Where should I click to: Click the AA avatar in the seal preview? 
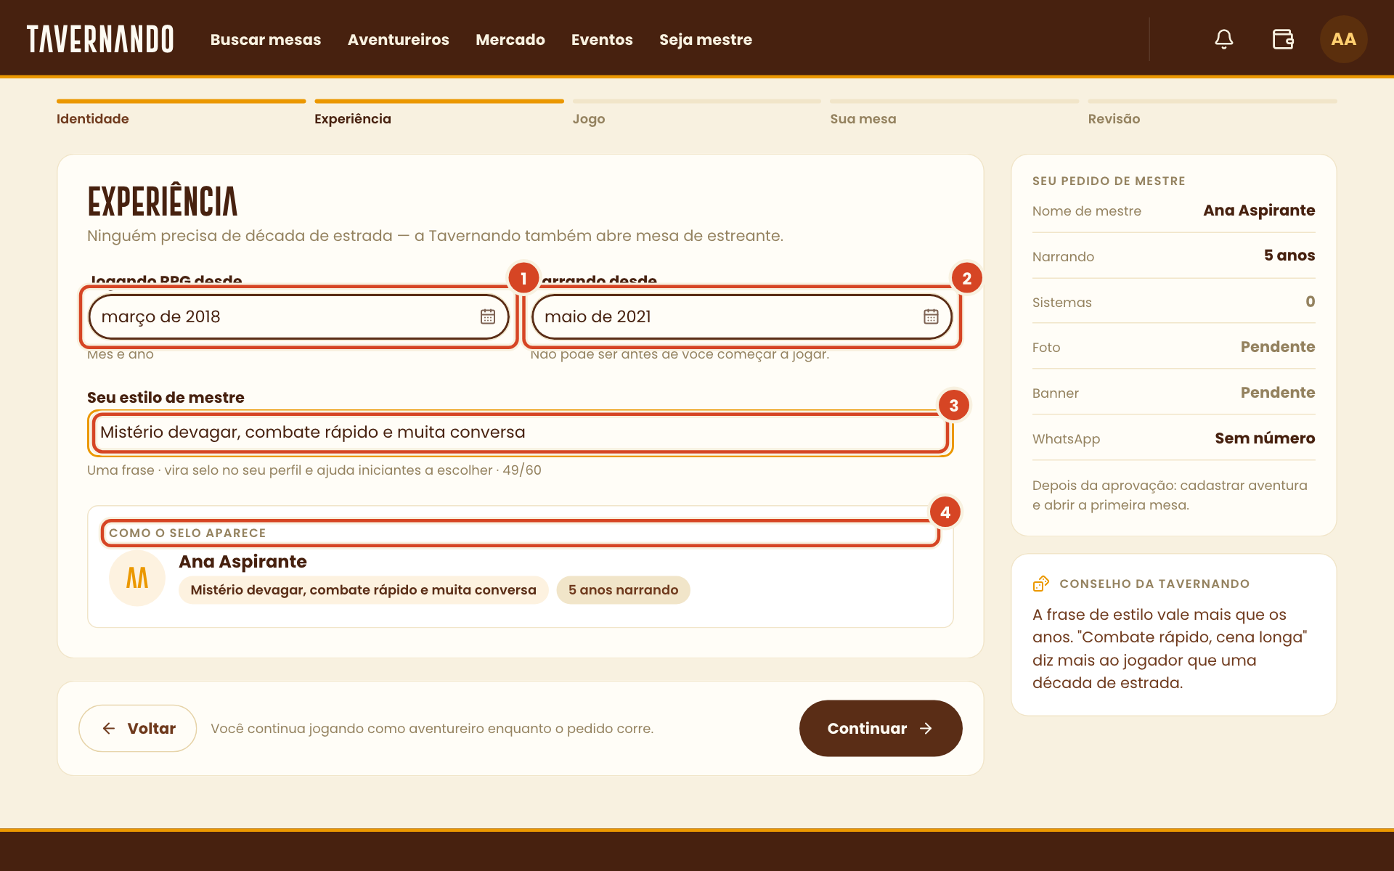[x=137, y=578]
